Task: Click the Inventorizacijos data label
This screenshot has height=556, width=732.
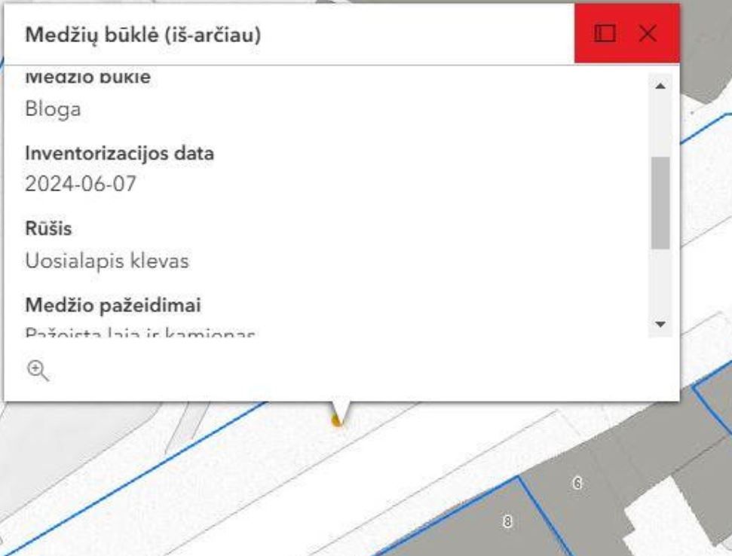Action: point(120,154)
